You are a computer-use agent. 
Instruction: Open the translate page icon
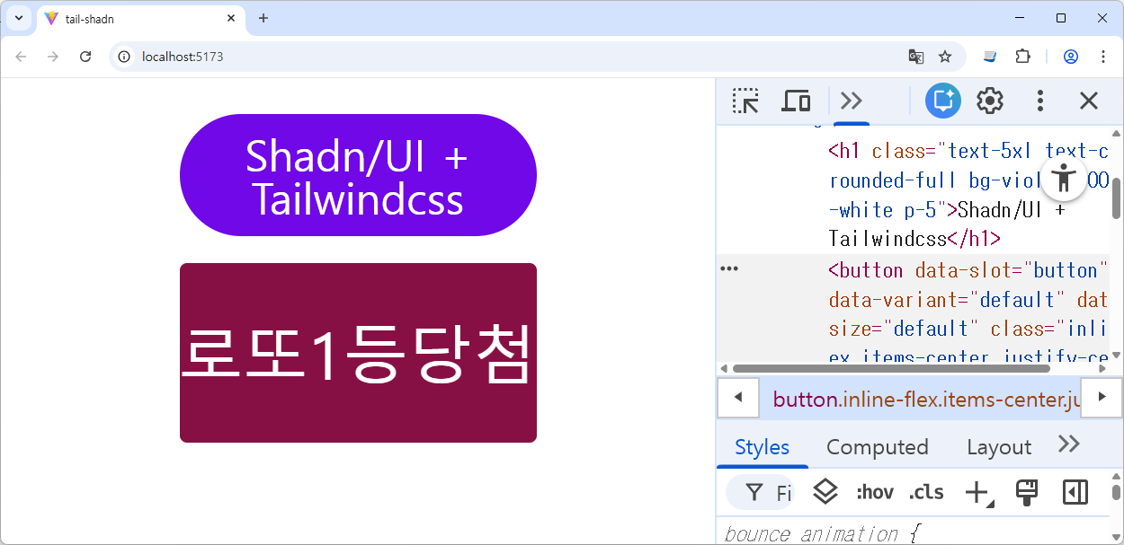(x=916, y=57)
